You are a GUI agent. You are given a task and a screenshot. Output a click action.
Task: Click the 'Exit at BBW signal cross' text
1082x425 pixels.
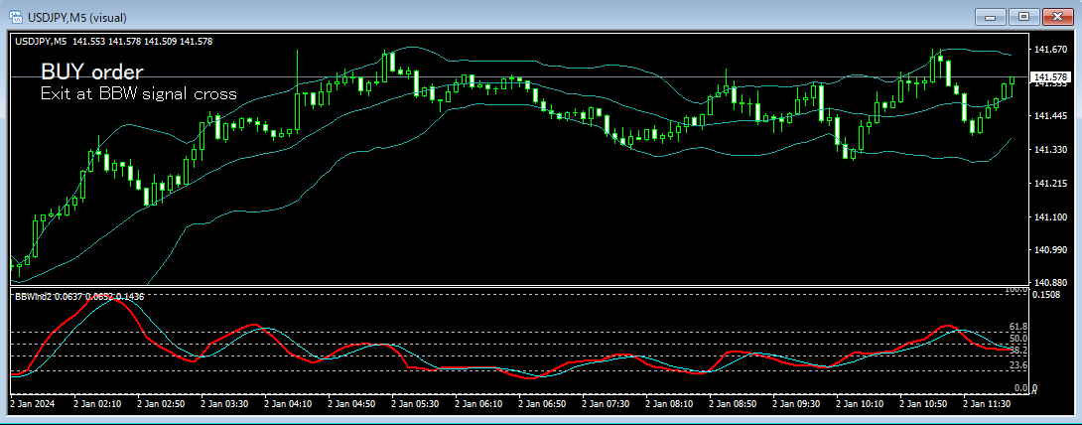tap(139, 93)
